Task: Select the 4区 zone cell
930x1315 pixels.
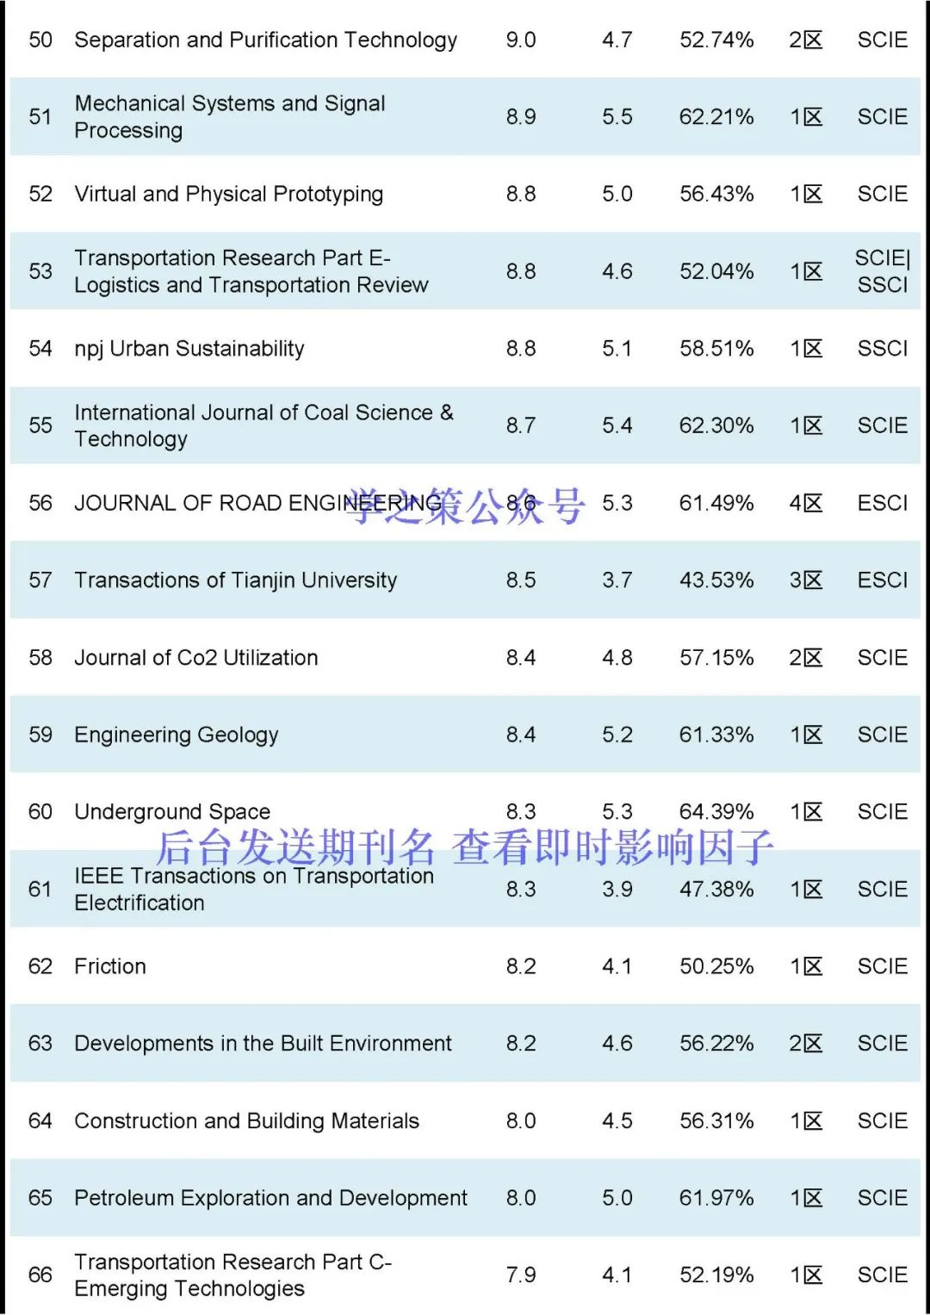Action: [x=805, y=503]
